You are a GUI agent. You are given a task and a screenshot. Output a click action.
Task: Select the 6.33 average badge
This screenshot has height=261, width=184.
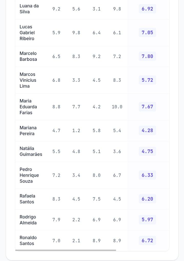[x=147, y=175]
